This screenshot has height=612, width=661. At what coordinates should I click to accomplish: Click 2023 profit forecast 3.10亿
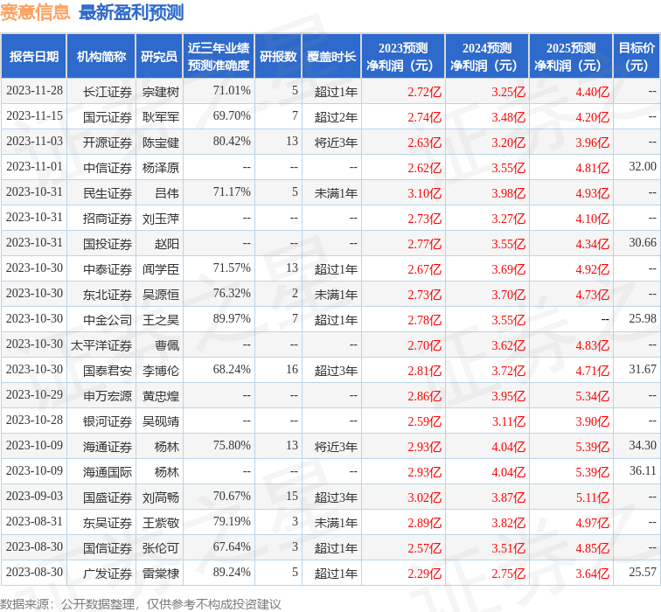[x=425, y=193]
